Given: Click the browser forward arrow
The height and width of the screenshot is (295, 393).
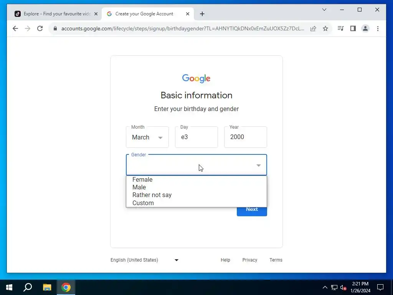Looking at the screenshot, I should (x=28, y=28).
